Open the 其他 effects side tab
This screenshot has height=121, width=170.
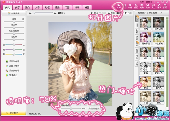137,63
